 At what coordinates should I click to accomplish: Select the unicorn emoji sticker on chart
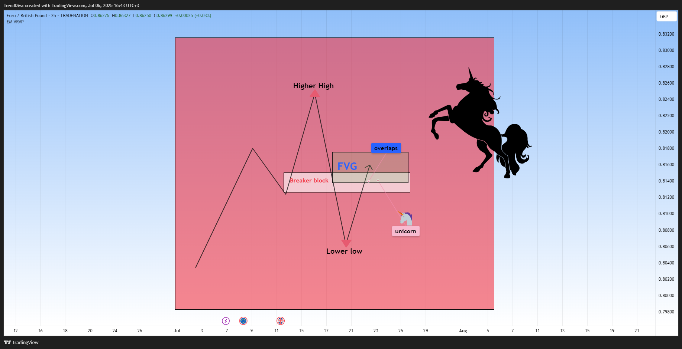(x=406, y=218)
